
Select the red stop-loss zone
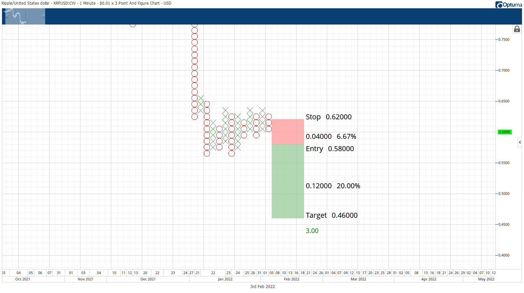pyautogui.click(x=288, y=132)
